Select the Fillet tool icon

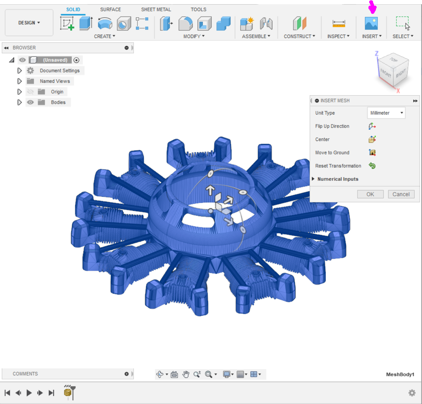[185, 24]
